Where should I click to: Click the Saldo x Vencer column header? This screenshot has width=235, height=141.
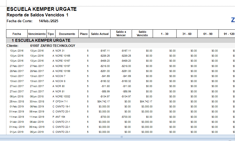pos(121,34)
